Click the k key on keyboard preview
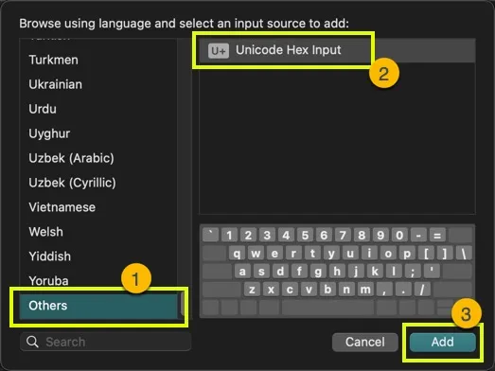Screen dimensions: 495x371 point(375,272)
